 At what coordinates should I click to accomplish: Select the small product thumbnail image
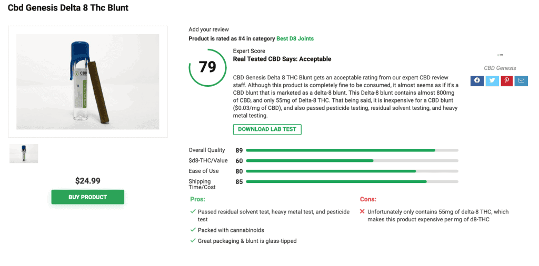pyautogui.click(x=24, y=154)
